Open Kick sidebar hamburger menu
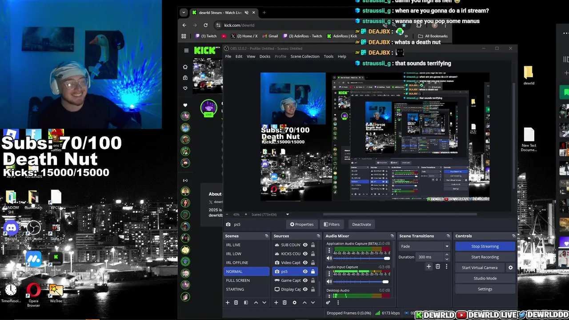Image resolution: width=569 pixels, height=320 pixels. pos(186,50)
